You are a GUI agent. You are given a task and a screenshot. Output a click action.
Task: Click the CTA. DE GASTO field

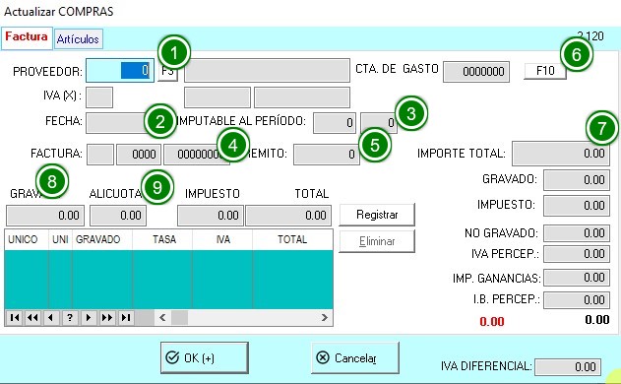click(476, 72)
